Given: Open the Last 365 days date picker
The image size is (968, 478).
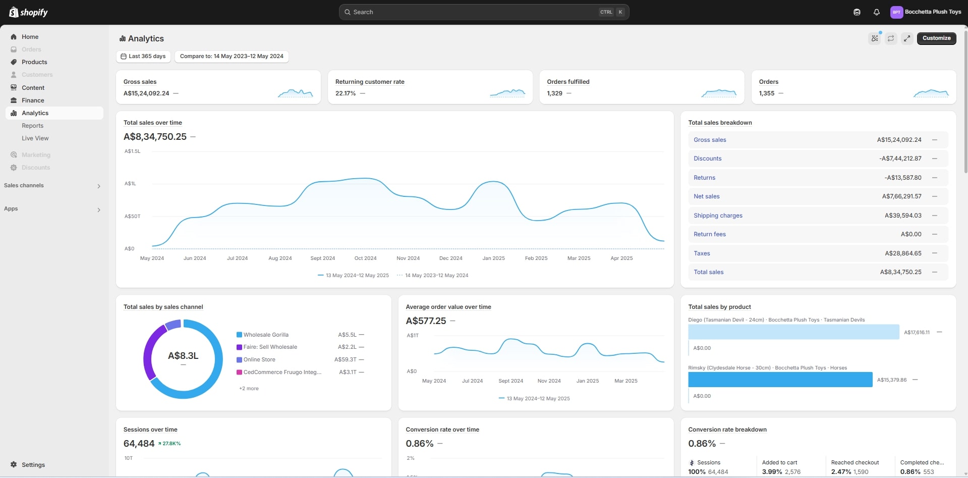Looking at the screenshot, I should [x=143, y=57].
